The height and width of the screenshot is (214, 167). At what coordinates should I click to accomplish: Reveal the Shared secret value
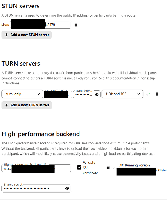coord(67,189)
